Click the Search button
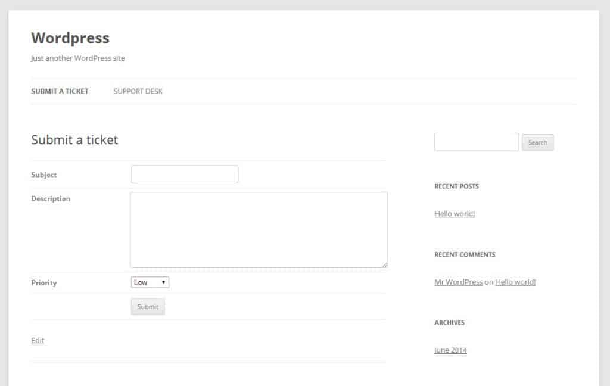 (538, 142)
